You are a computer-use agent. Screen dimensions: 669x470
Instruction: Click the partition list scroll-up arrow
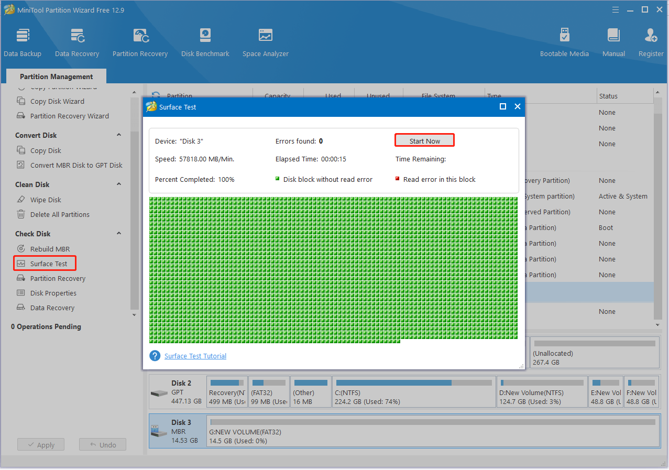click(x=657, y=93)
